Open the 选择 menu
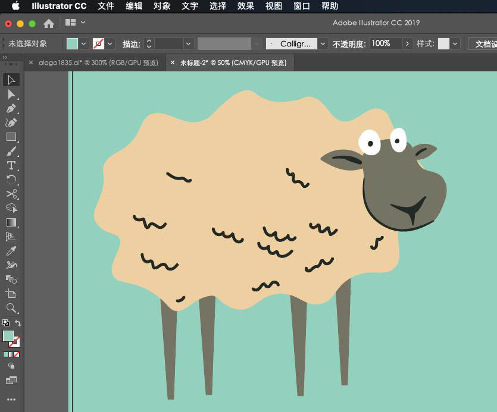The width and height of the screenshot is (497, 412). tap(218, 6)
